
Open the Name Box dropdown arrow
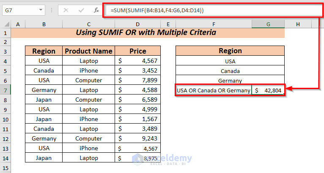coord(41,10)
